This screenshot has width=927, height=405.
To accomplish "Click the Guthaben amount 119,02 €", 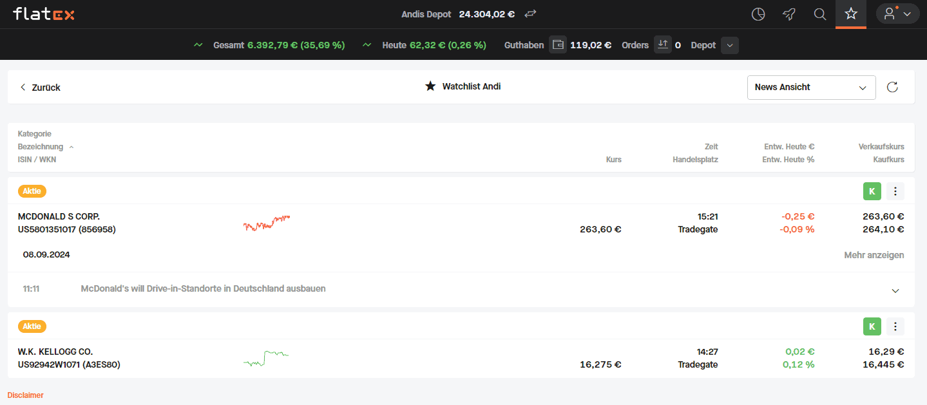I will [591, 45].
